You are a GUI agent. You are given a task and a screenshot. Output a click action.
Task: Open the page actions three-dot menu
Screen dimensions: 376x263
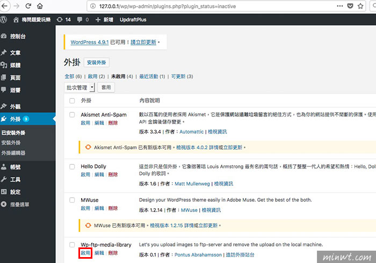(x=340, y=6)
